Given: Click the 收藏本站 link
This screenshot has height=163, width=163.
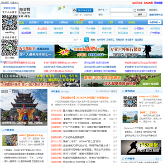Looking at the screenshot, I should tap(14, 3).
